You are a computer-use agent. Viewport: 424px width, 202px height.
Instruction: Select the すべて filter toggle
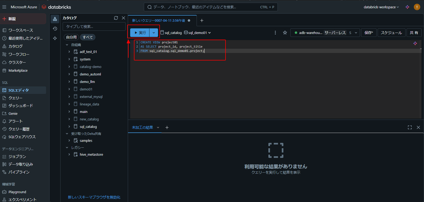click(88, 37)
